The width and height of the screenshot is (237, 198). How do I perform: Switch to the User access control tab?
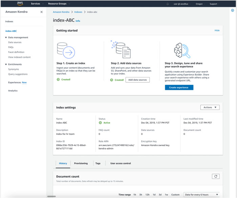tap(121, 163)
